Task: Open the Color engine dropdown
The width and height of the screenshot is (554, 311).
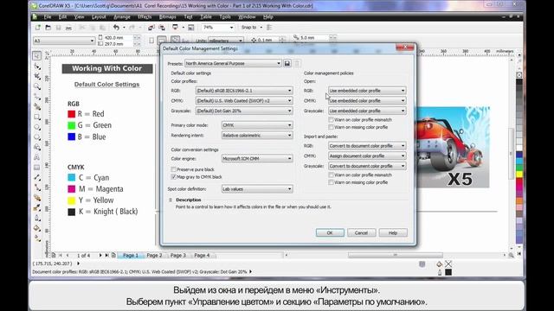Action: pos(257,159)
